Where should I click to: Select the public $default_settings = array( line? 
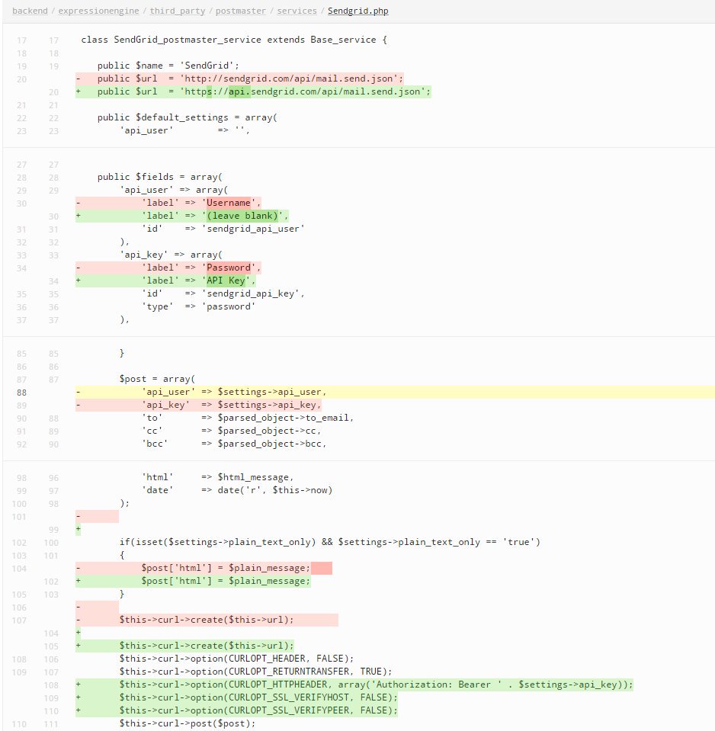pyautogui.click(x=187, y=117)
